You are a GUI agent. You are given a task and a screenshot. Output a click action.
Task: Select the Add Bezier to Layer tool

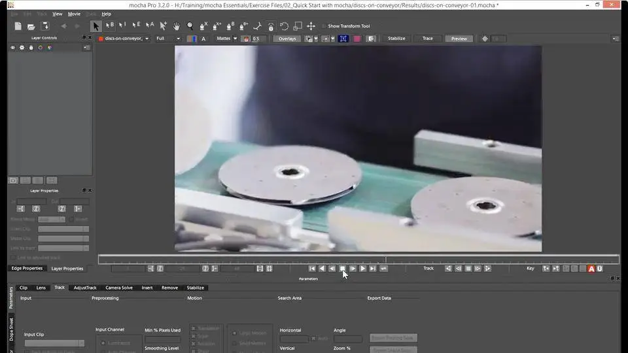tap(243, 26)
